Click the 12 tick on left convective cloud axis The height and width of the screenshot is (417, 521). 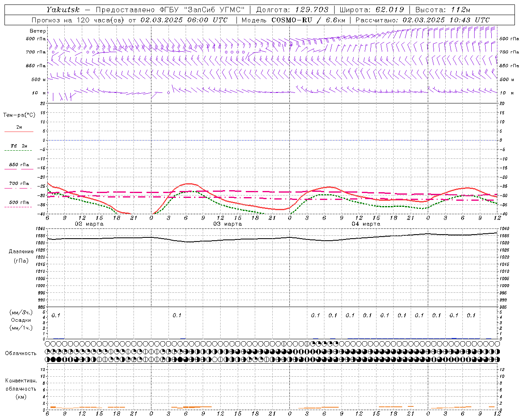tap(44, 369)
